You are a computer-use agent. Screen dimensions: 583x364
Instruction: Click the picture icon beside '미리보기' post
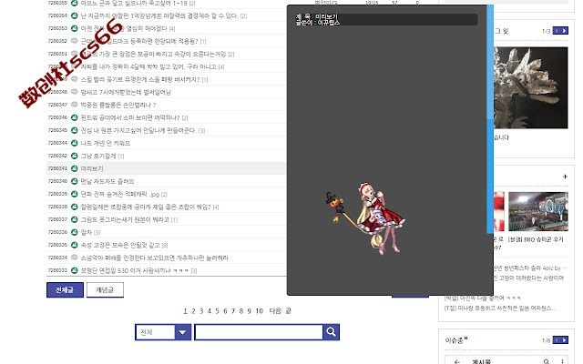click(x=75, y=168)
